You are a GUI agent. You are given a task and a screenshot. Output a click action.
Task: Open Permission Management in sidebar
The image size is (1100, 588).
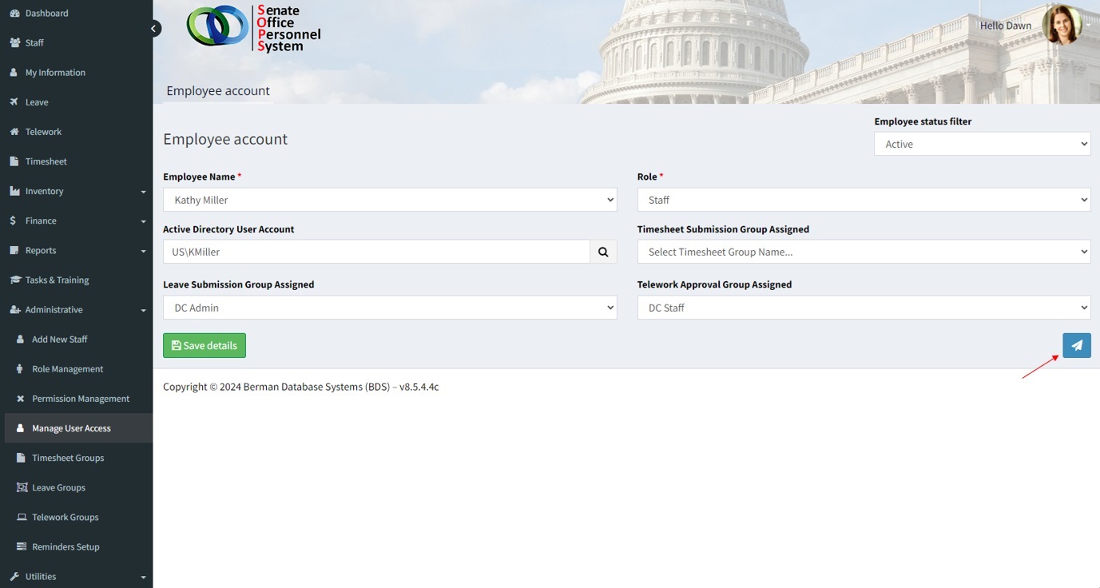coord(80,399)
